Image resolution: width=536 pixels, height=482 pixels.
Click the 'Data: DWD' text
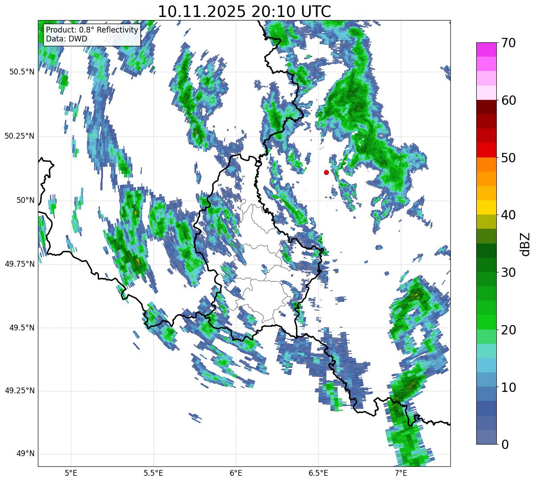[66, 39]
